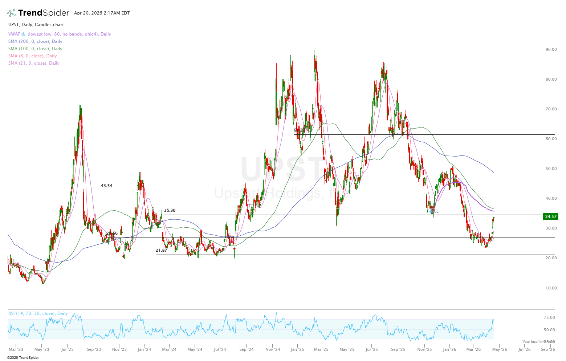Click the Jul '23 date axis label
This screenshot has height=361, width=566.
67,349
